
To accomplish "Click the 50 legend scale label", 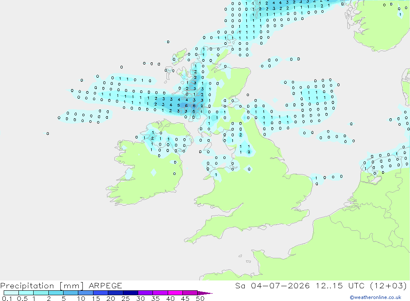I will coord(200,299).
